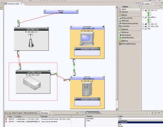The width and height of the screenshot is (163, 127).
Task: Expand the 192.168.1.2222 outline node
Action: pos(143,26)
